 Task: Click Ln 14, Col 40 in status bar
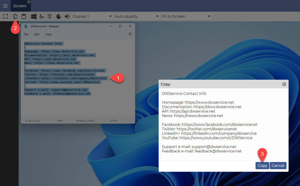click(33, 121)
